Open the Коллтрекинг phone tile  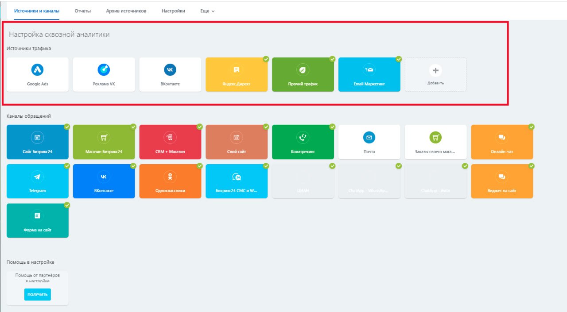coord(303,142)
